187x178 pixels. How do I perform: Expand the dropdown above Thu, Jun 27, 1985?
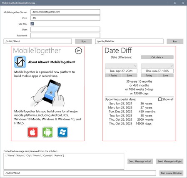tap(157, 66)
